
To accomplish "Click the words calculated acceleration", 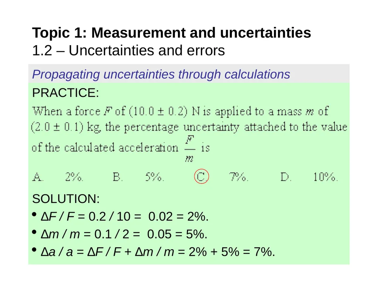I will point(121,148).
